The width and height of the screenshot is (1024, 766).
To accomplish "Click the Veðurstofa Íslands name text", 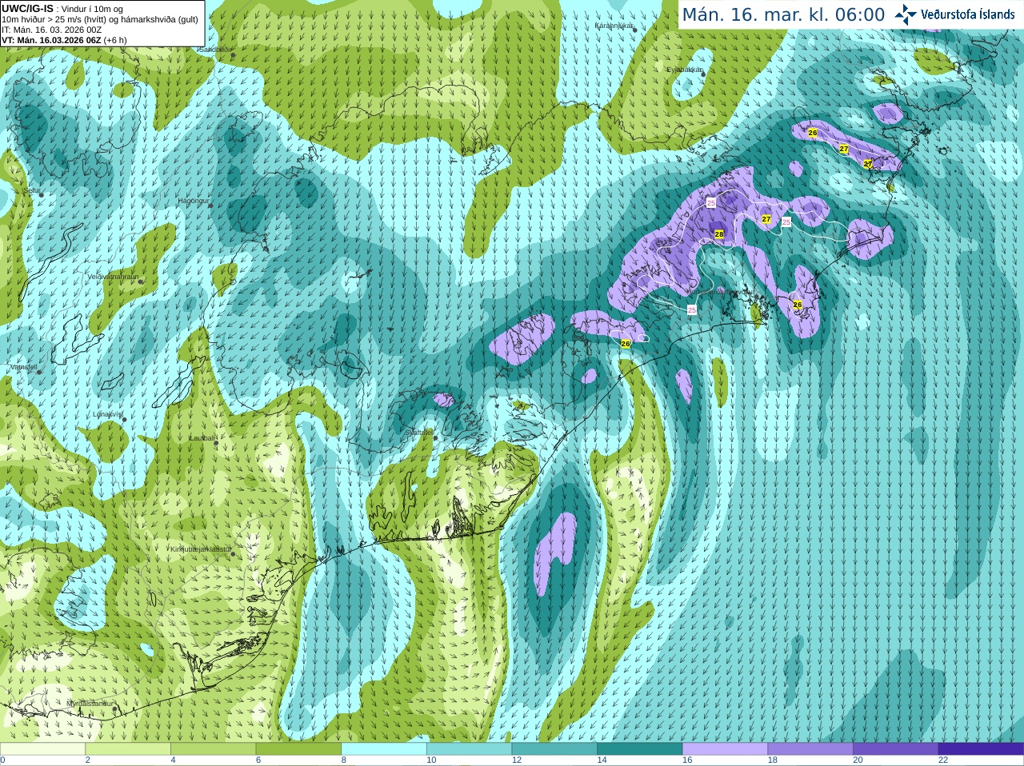I will tap(968, 14).
